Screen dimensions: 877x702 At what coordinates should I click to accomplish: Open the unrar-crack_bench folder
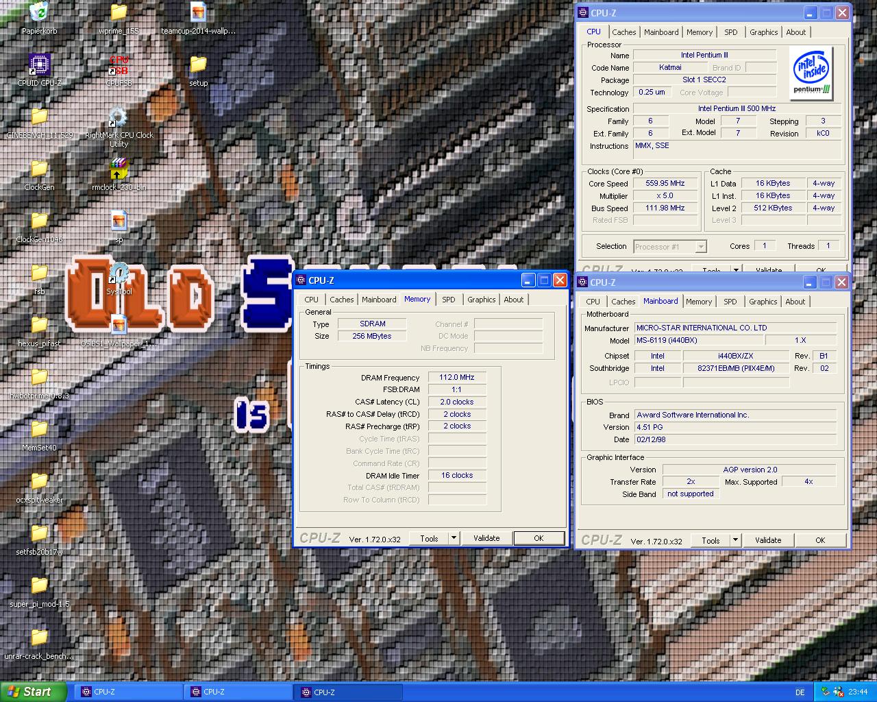pos(39,638)
